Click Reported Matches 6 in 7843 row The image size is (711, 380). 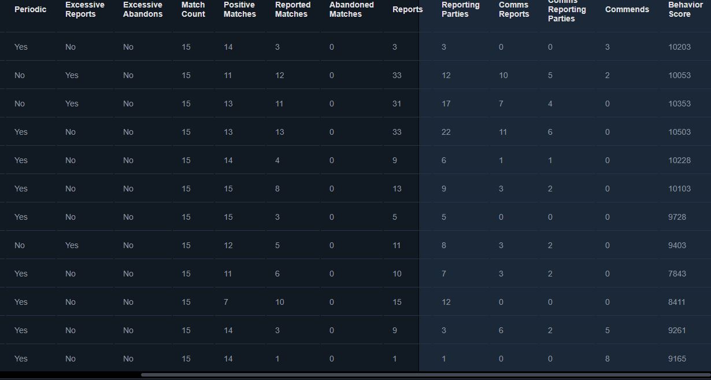pyautogui.click(x=277, y=274)
